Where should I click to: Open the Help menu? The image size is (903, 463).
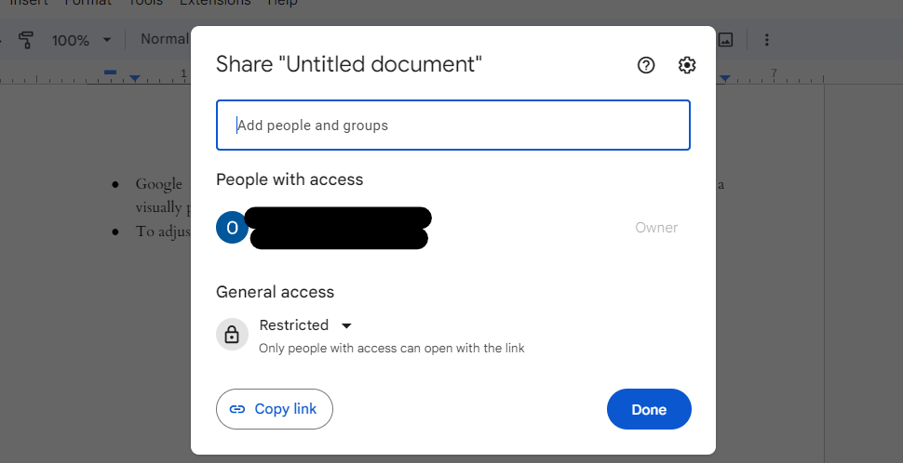pyautogui.click(x=280, y=3)
